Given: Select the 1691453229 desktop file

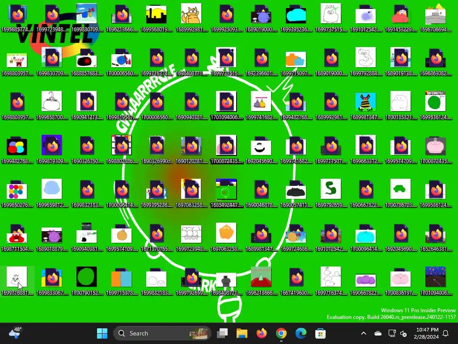Looking at the screenshot, I should pyautogui.click(x=400, y=17).
